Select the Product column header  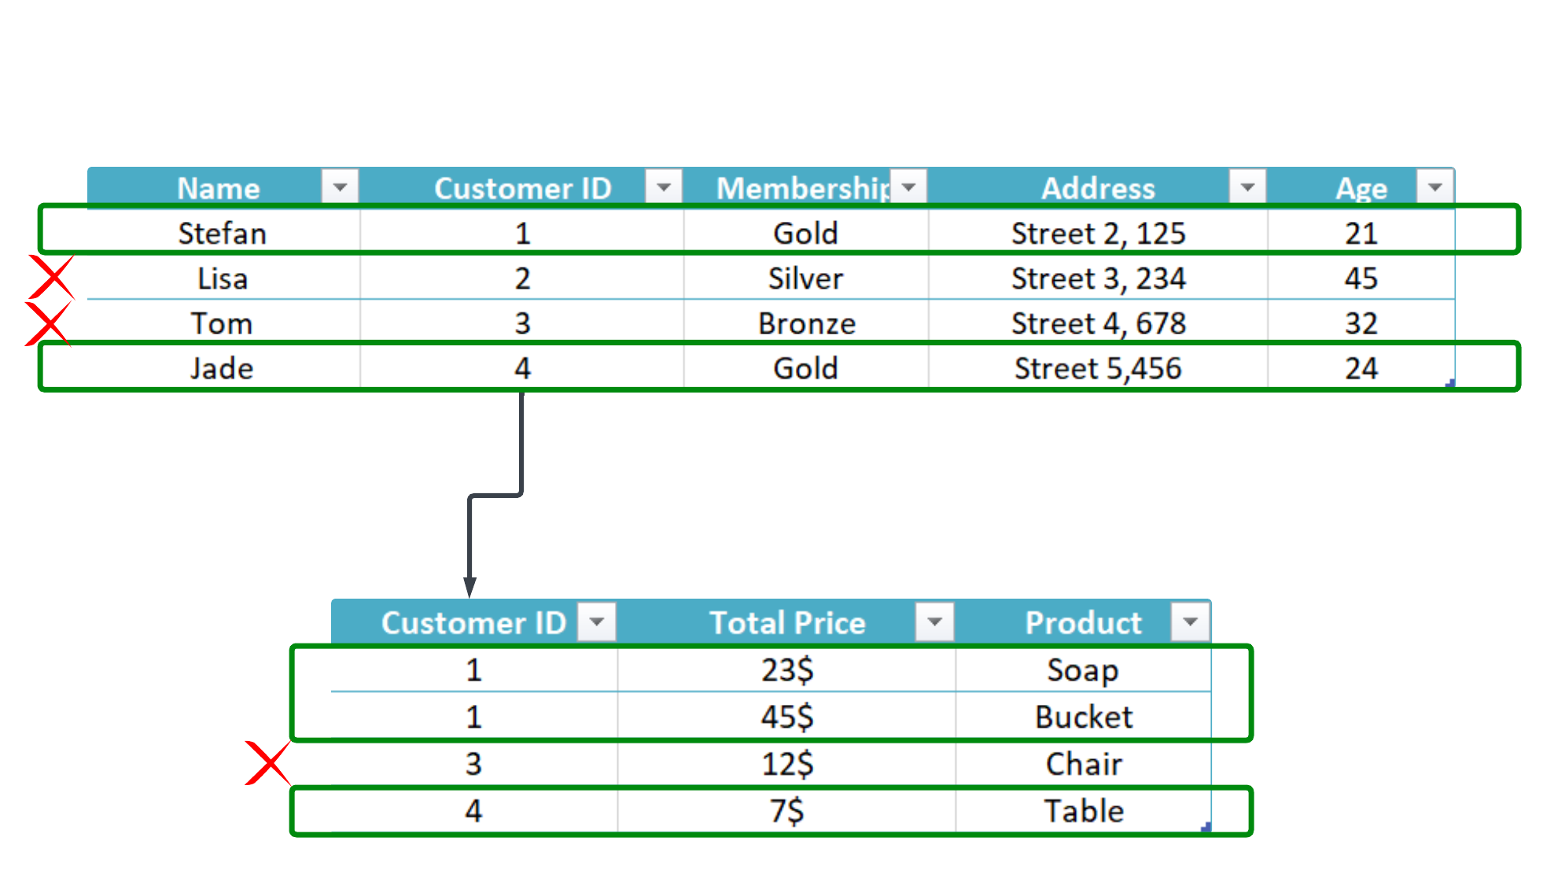pyautogui.click(x=1083, y=622)
